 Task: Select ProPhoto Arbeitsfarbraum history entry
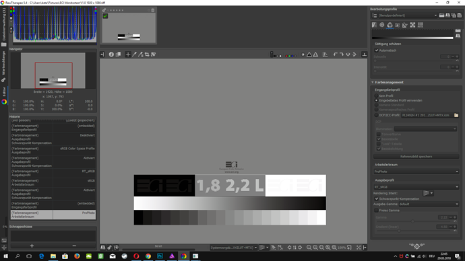(53, 215)
